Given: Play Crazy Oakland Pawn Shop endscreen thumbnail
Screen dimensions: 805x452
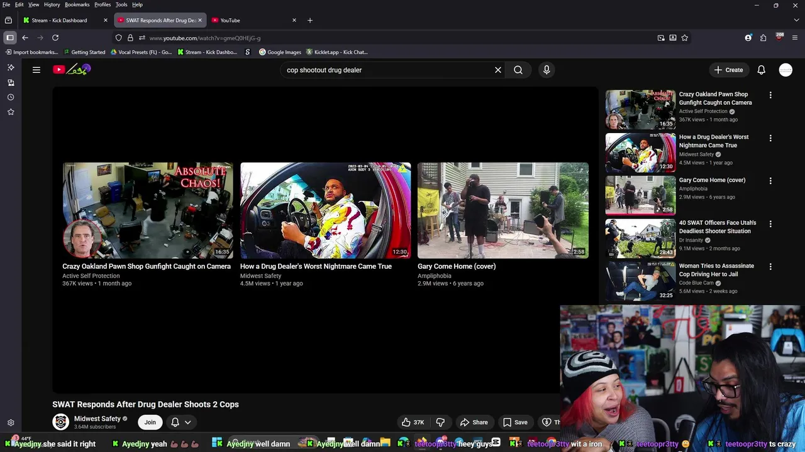Looking at the screenshot, I should click(x=148, y=210).
